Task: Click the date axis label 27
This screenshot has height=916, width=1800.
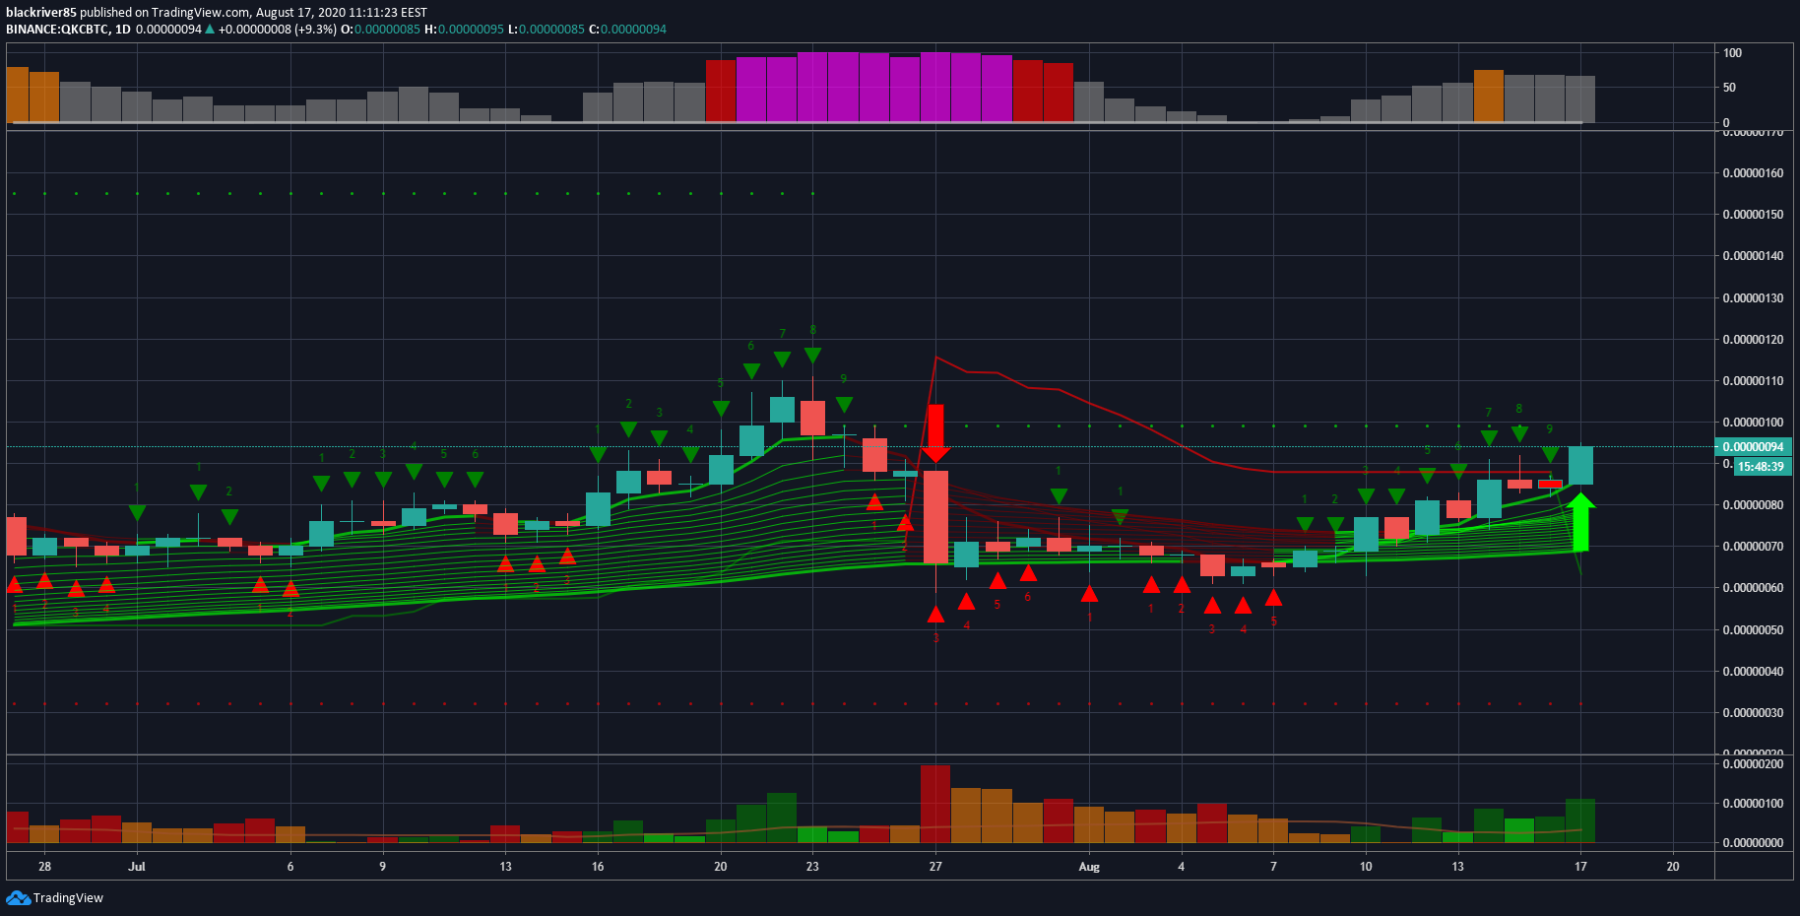Action: pos(935,867)
